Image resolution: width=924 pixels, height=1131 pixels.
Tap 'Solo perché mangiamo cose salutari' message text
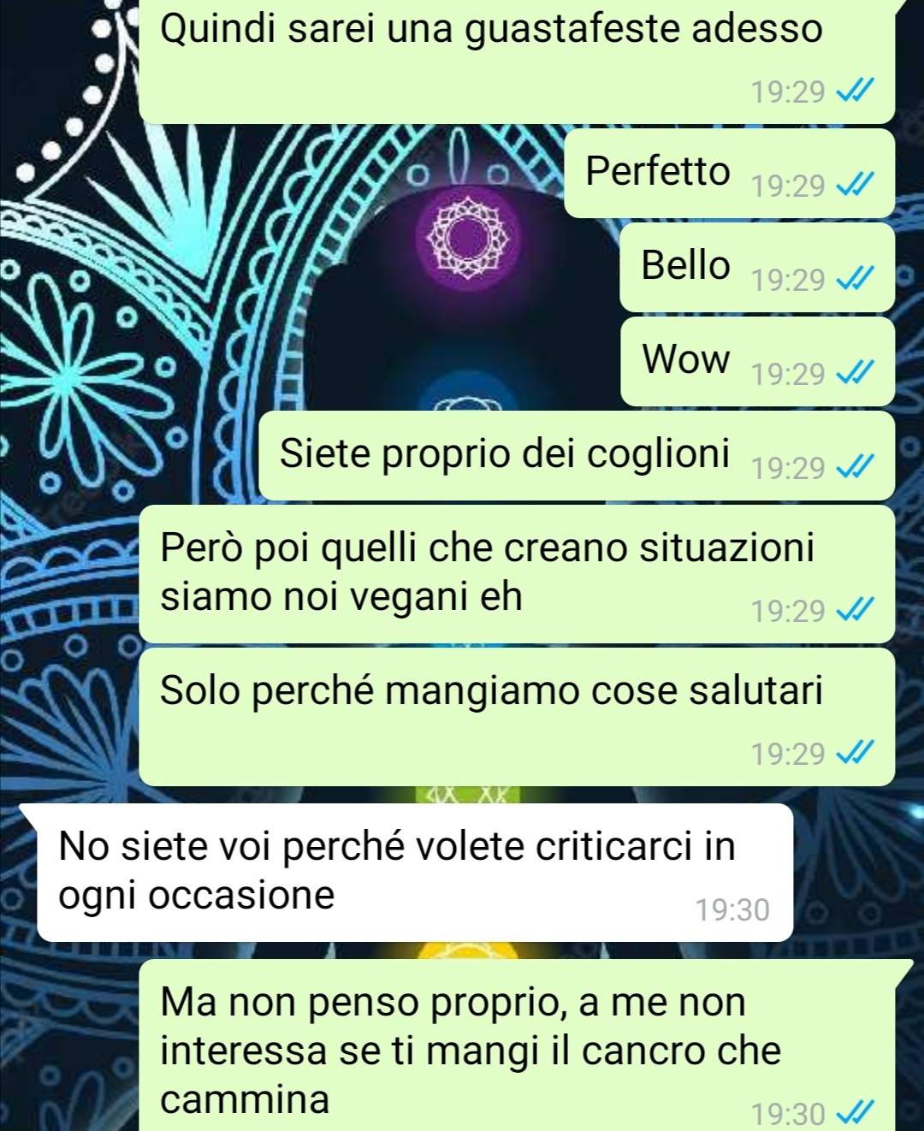tap(491, 690)
